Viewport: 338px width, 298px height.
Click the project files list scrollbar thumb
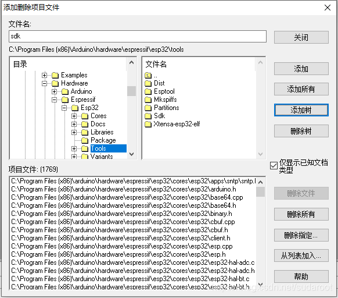point(260,192)
